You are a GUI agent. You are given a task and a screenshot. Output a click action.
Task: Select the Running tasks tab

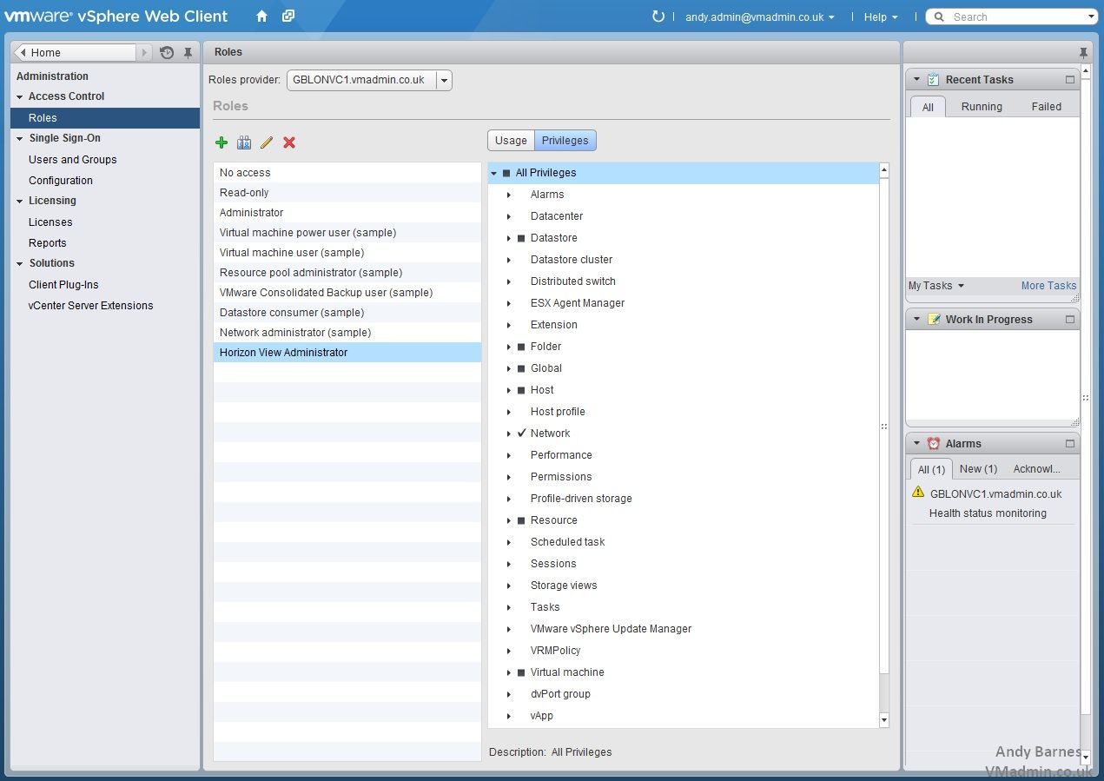[x=982, y=107]
